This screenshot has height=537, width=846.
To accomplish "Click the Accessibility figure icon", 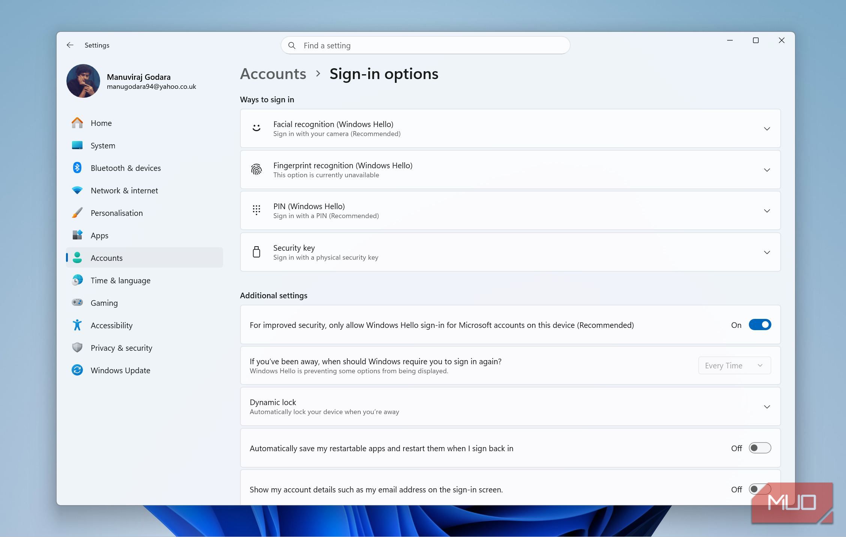I will click(77, 325).
